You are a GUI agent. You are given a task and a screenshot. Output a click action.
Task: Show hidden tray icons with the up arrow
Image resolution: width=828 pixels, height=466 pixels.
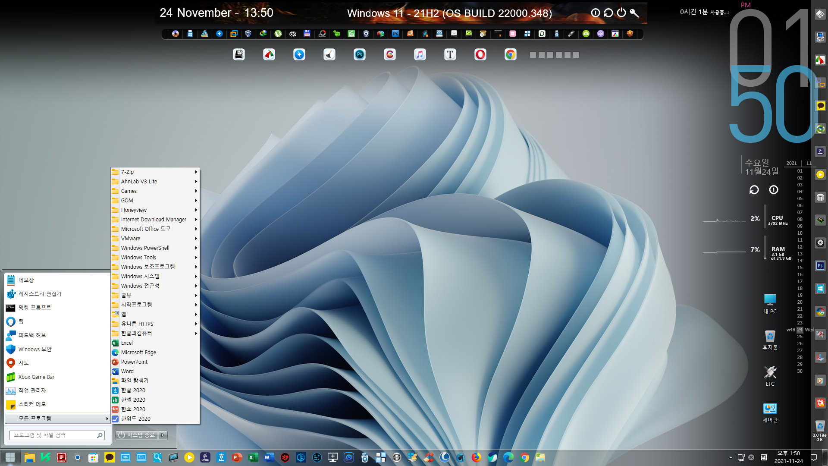[x=731, y=457]
